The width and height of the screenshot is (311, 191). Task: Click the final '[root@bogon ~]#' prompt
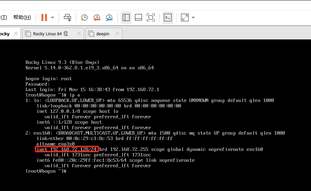[x=46, y=171]
